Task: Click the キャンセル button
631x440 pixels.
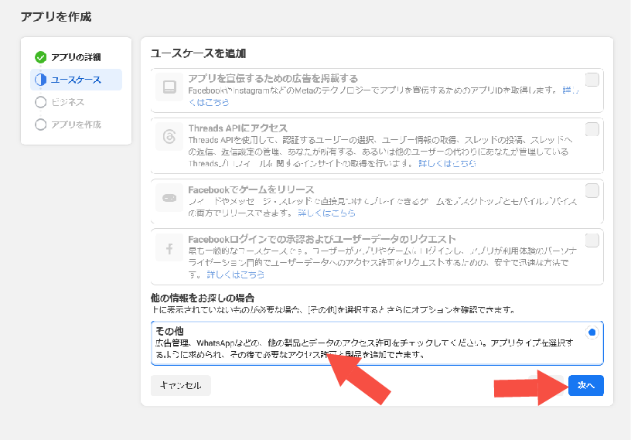Action: pyautogui.click(x=181, y=386)
